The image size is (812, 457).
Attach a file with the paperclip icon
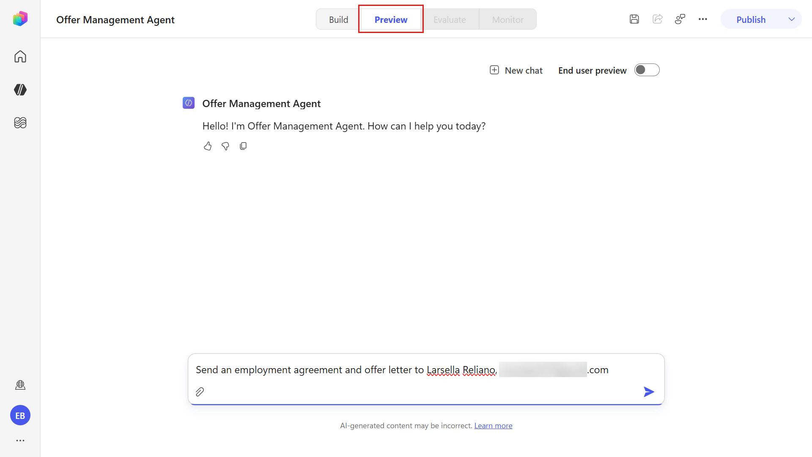coord(200,392)
